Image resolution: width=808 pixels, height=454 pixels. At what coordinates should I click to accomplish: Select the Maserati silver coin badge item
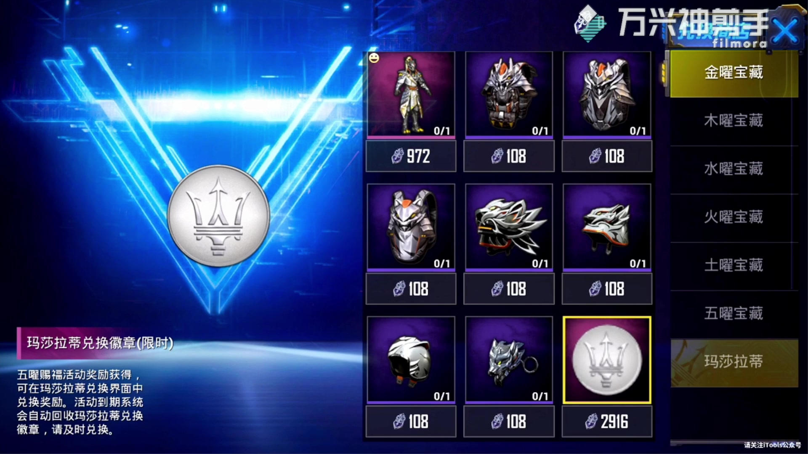tap(607, 360)
